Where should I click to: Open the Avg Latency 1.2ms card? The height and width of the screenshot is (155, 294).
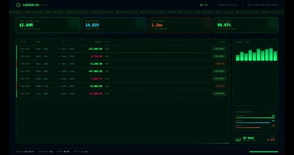(180, 25)
